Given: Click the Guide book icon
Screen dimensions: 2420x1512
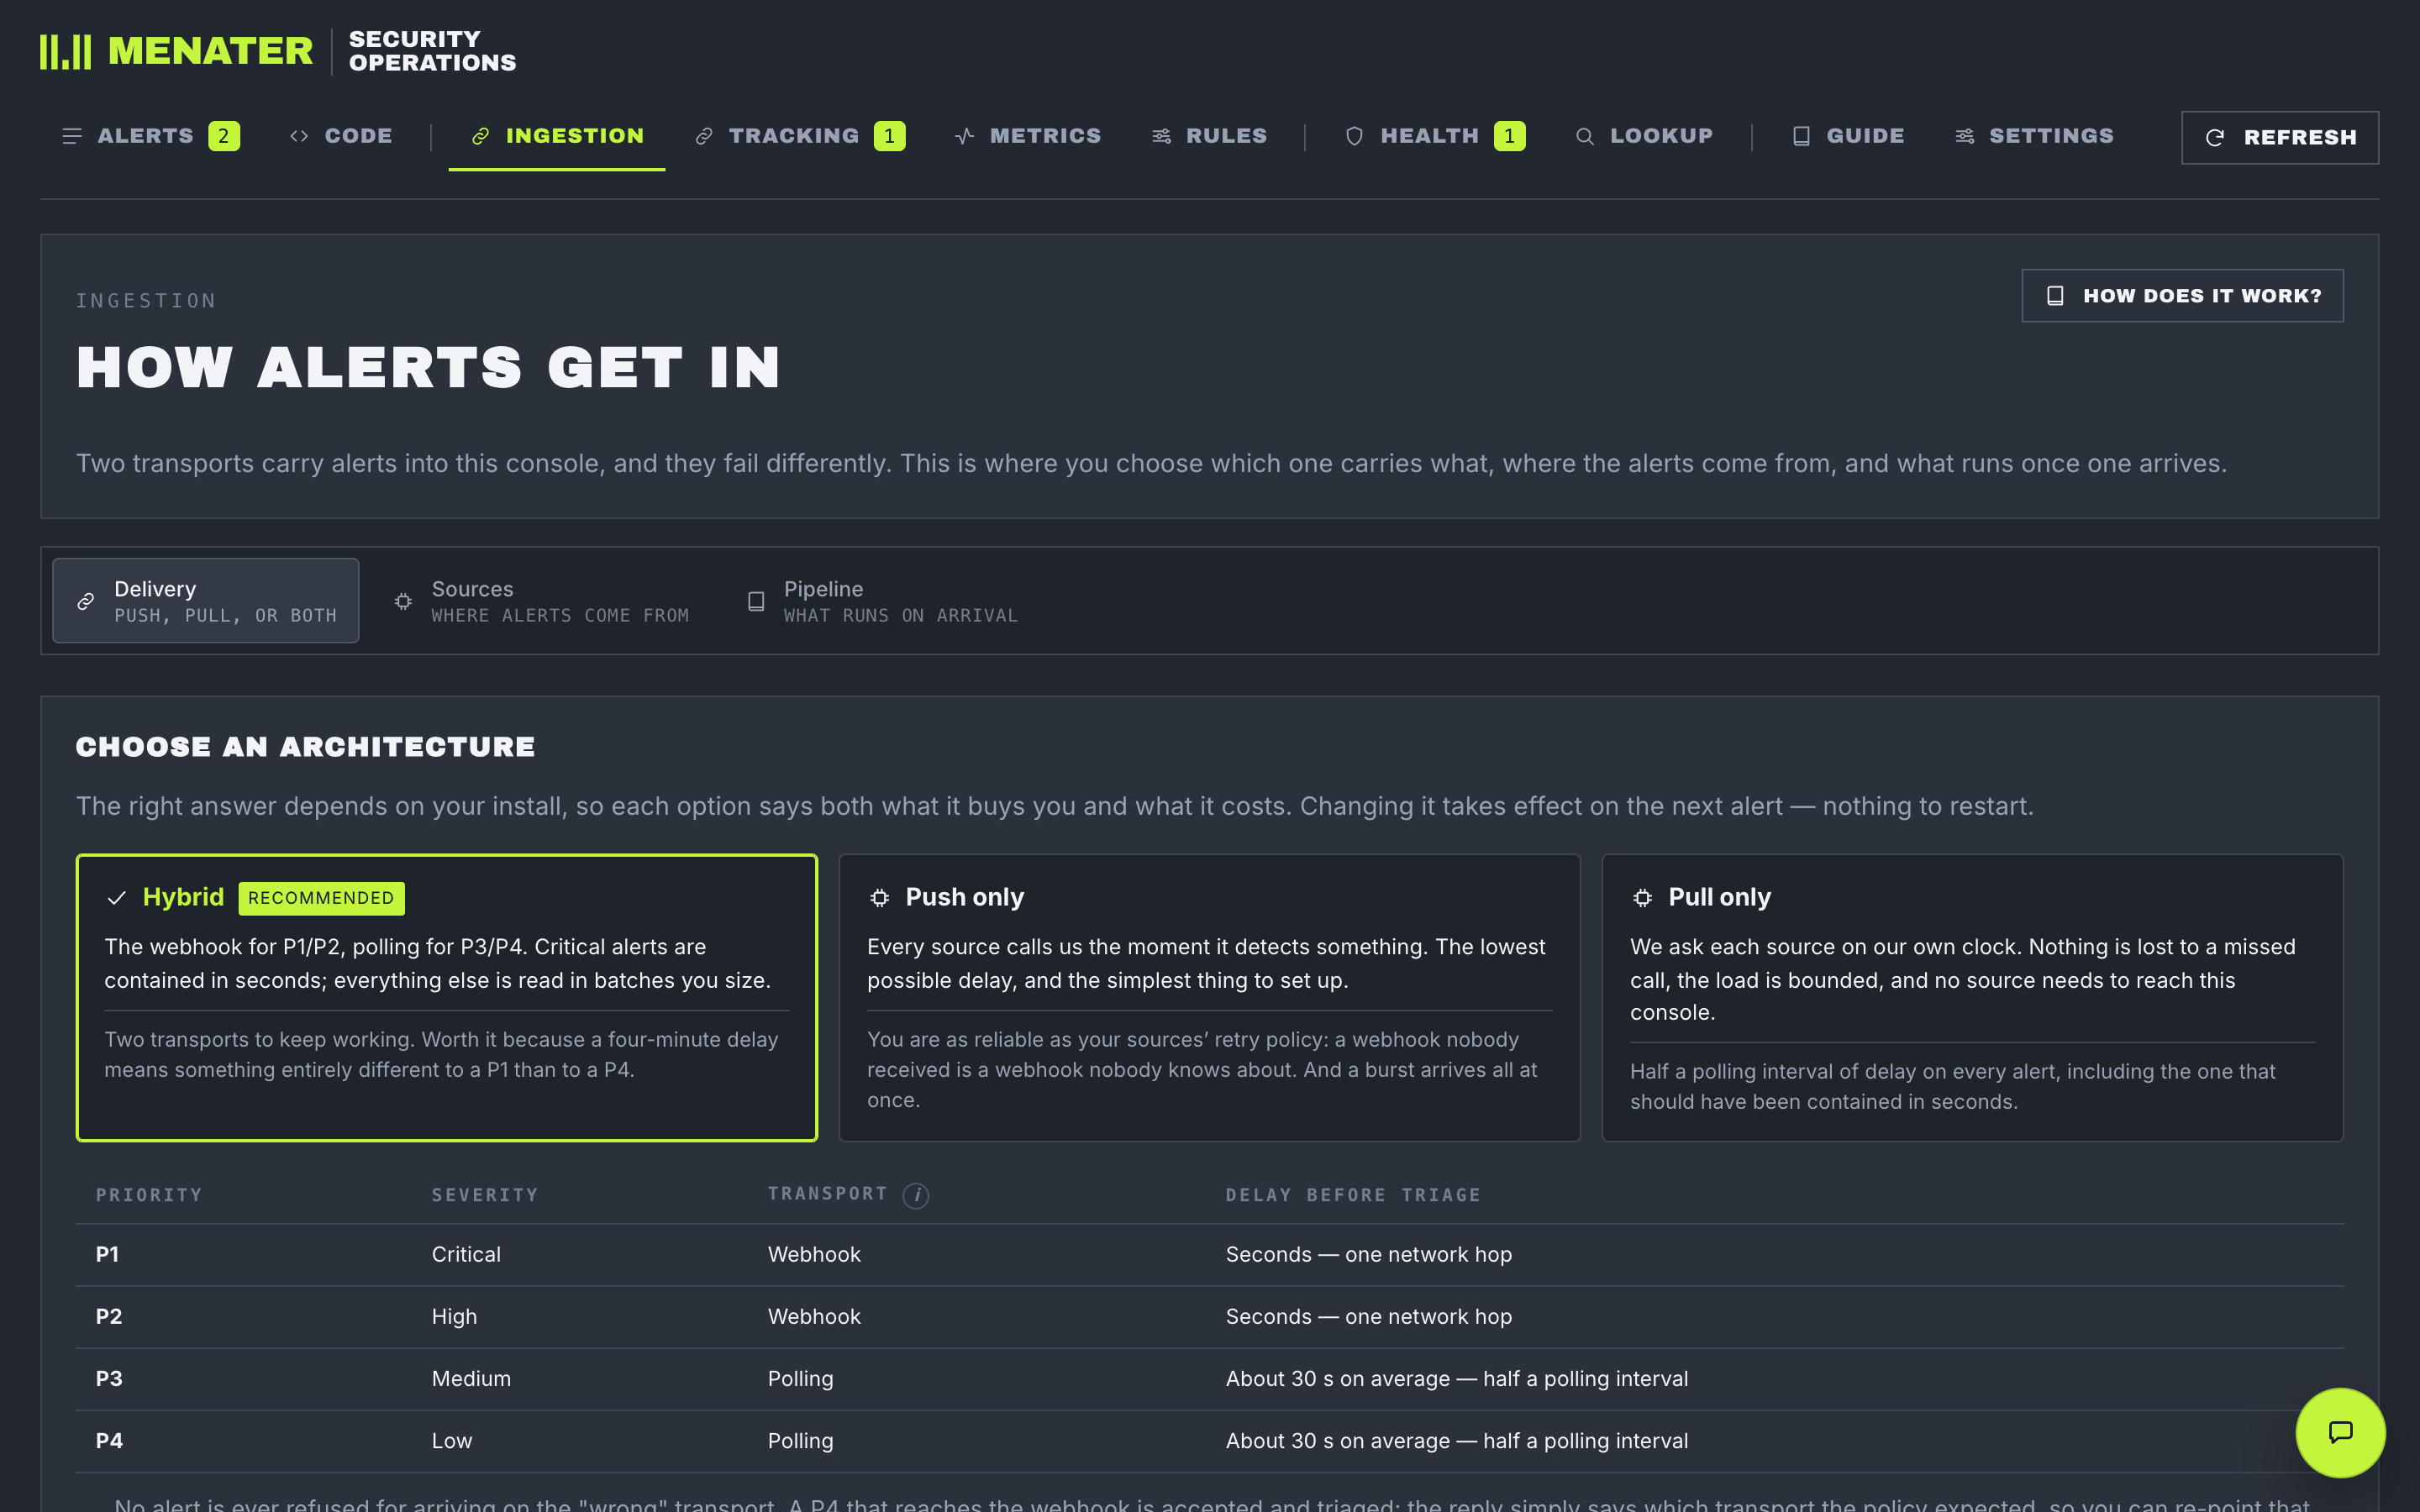Looking at the screenshot, I should point(1801,136).
